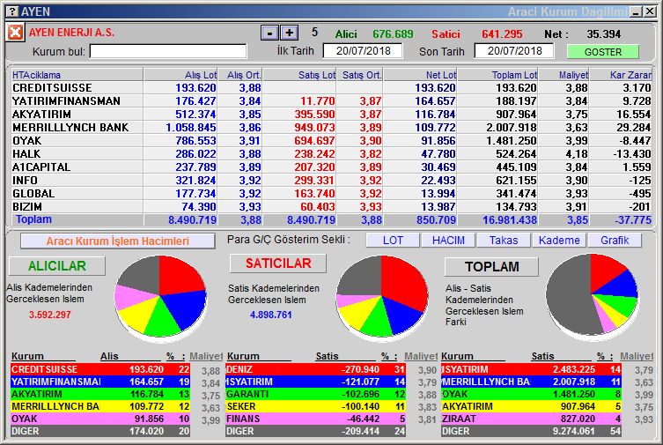Select the AKYATIRIM row in top table
This screenshot has width=663, height=445.
(331, 115)
